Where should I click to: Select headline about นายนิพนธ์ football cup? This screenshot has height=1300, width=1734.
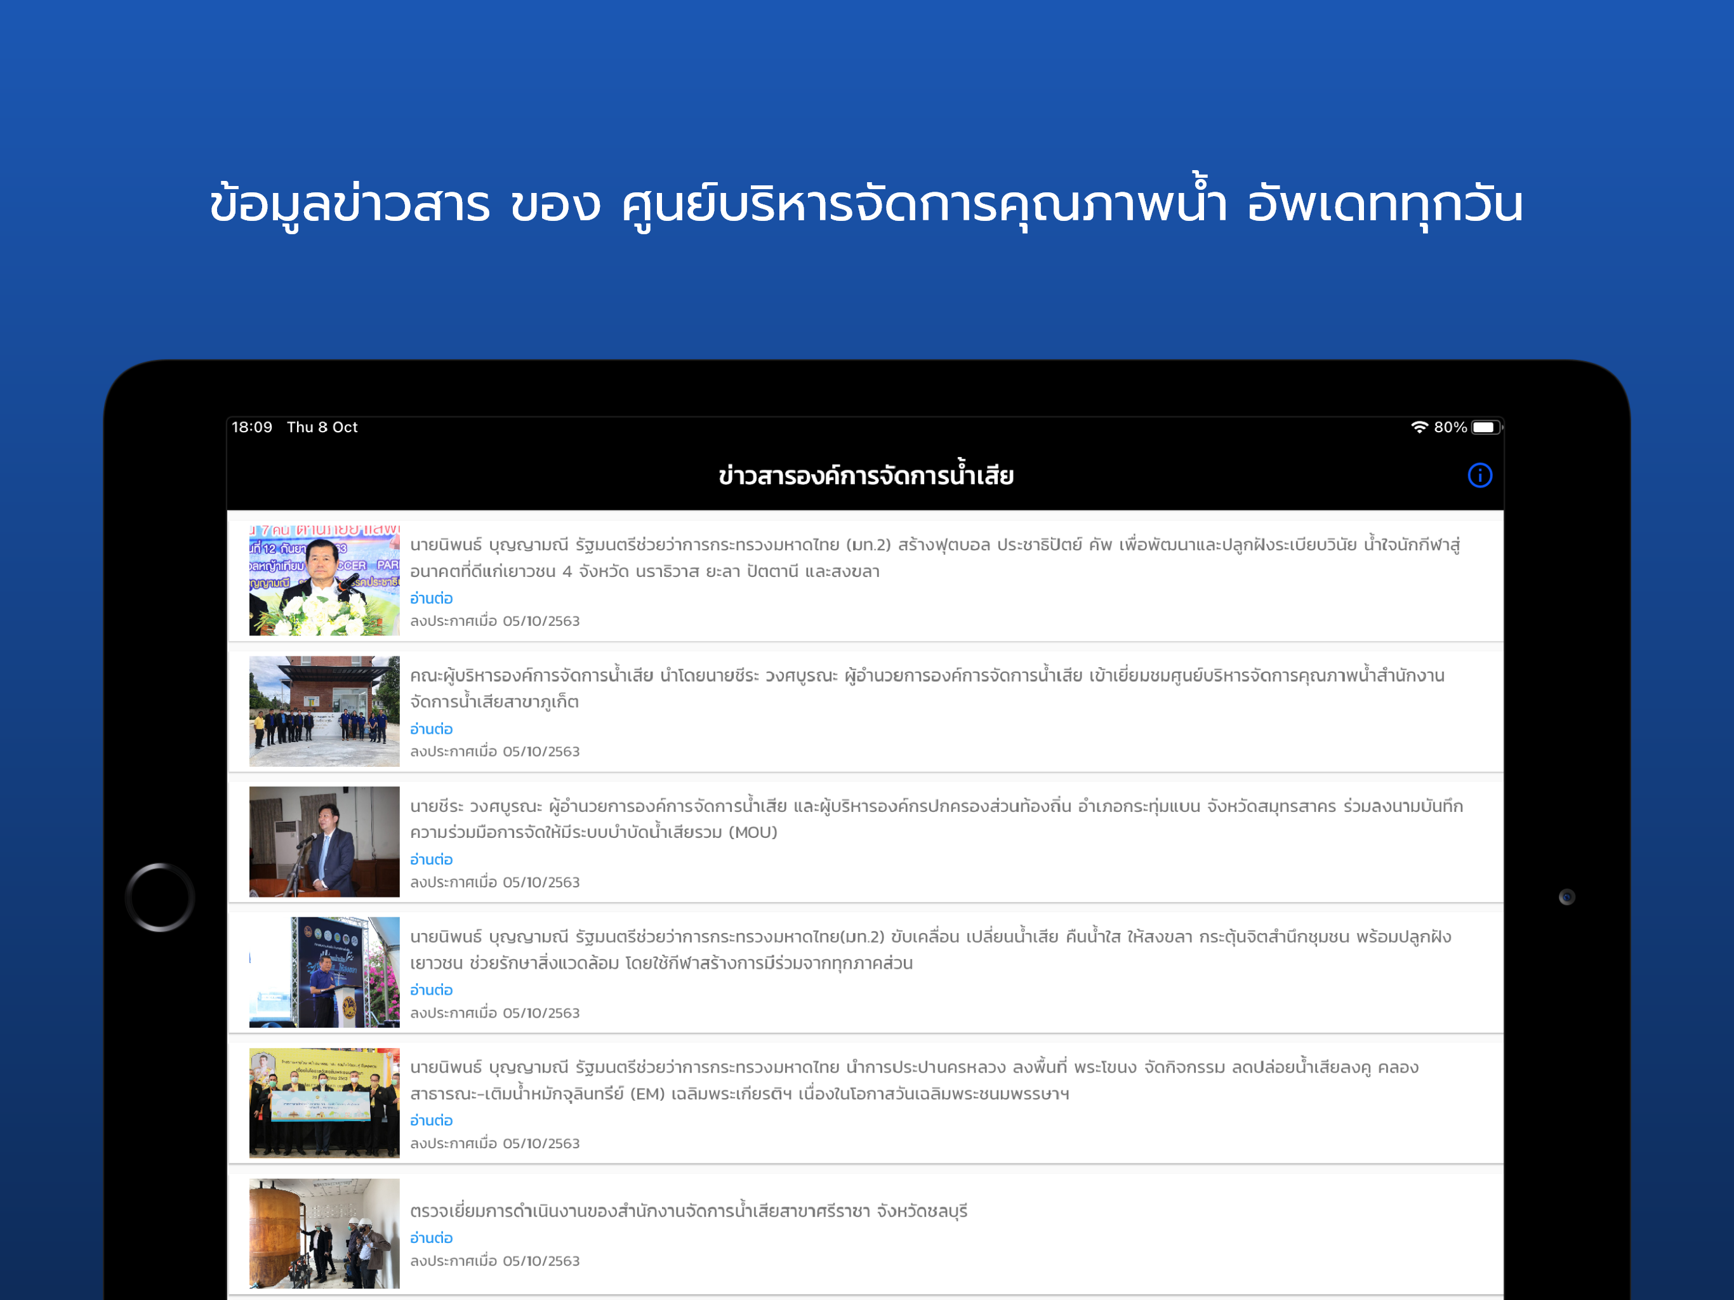[934, 557]
